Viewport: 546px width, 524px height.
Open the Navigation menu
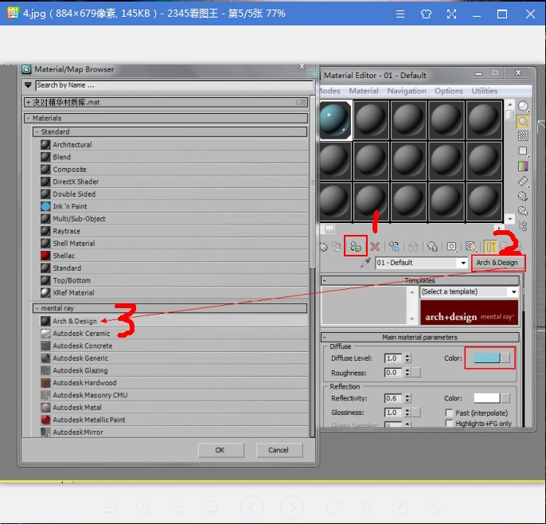click(x=407, y=91)
